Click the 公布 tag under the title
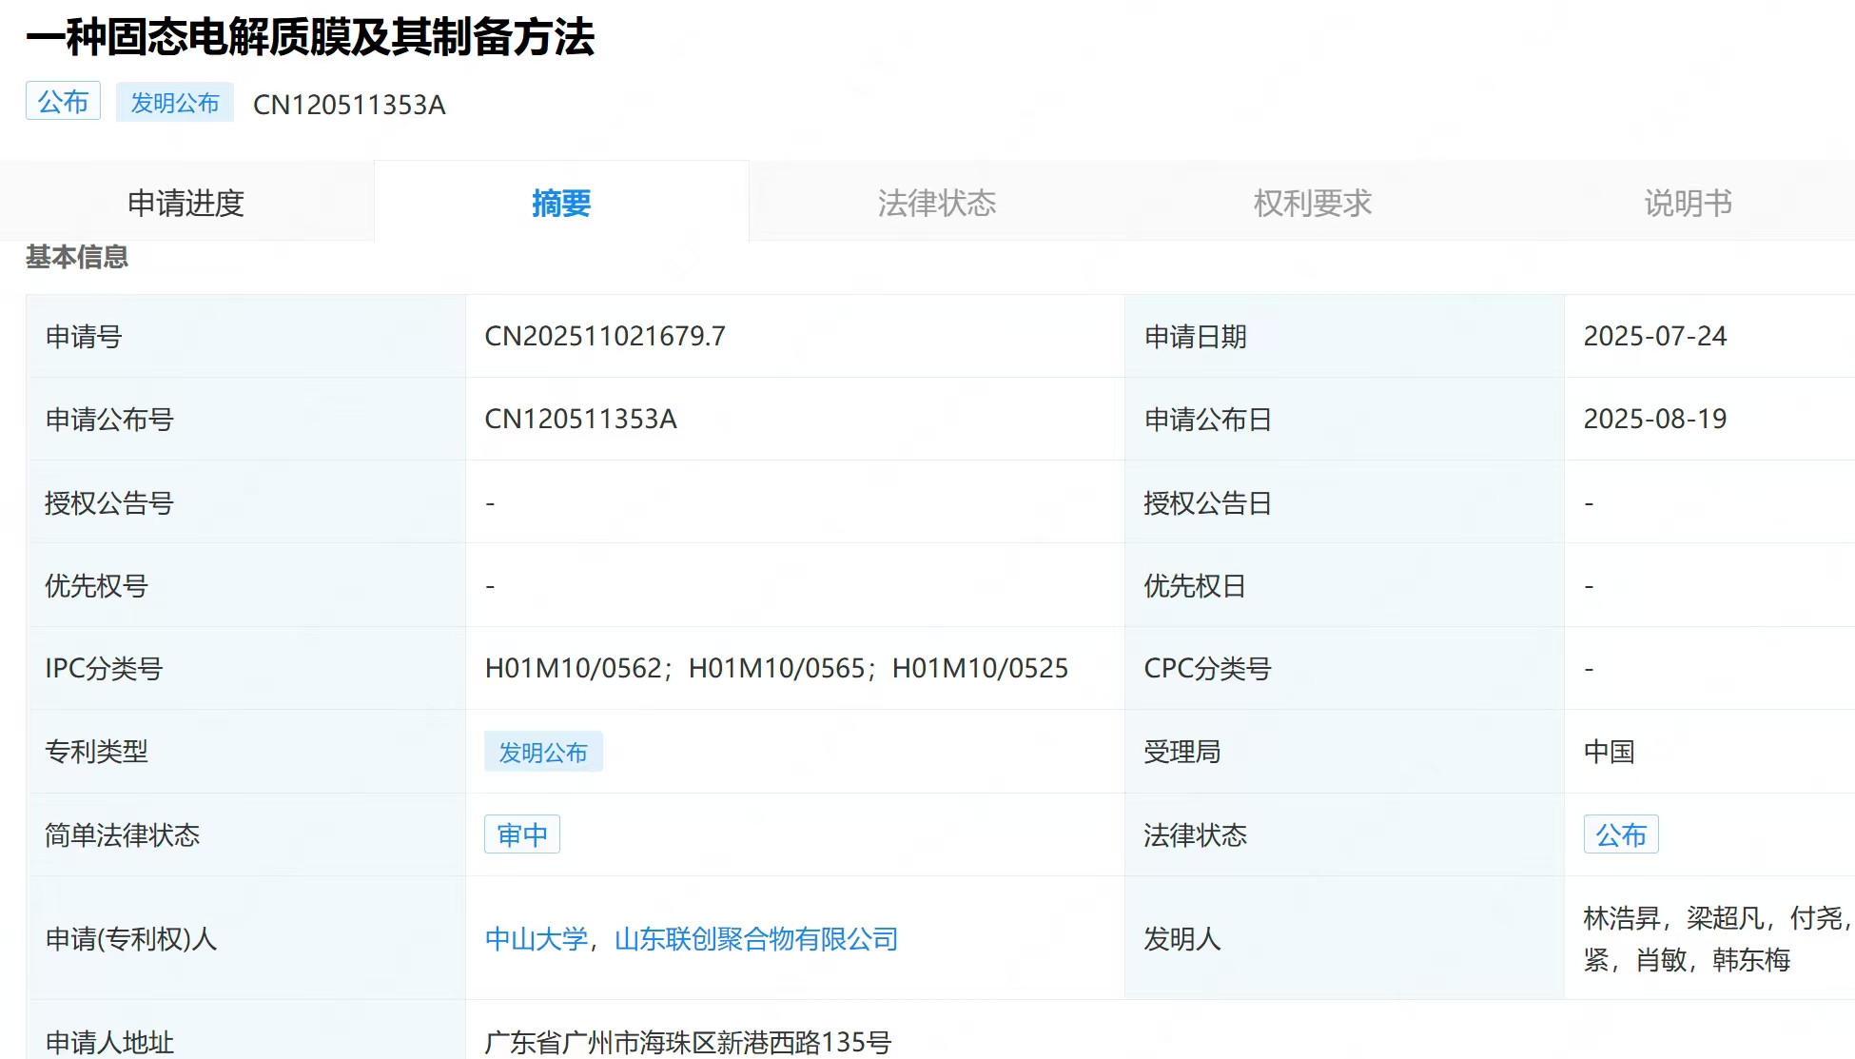Screen dimensions: 1855x1059 click(63, 102)
